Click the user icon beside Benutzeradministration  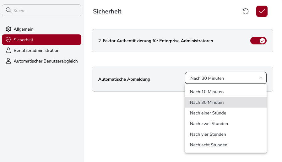coord(8,50)
